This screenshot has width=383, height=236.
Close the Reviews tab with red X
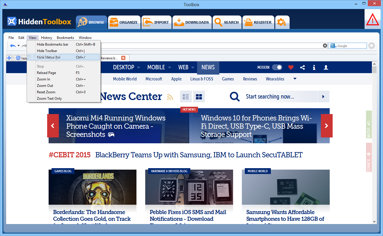123,58
